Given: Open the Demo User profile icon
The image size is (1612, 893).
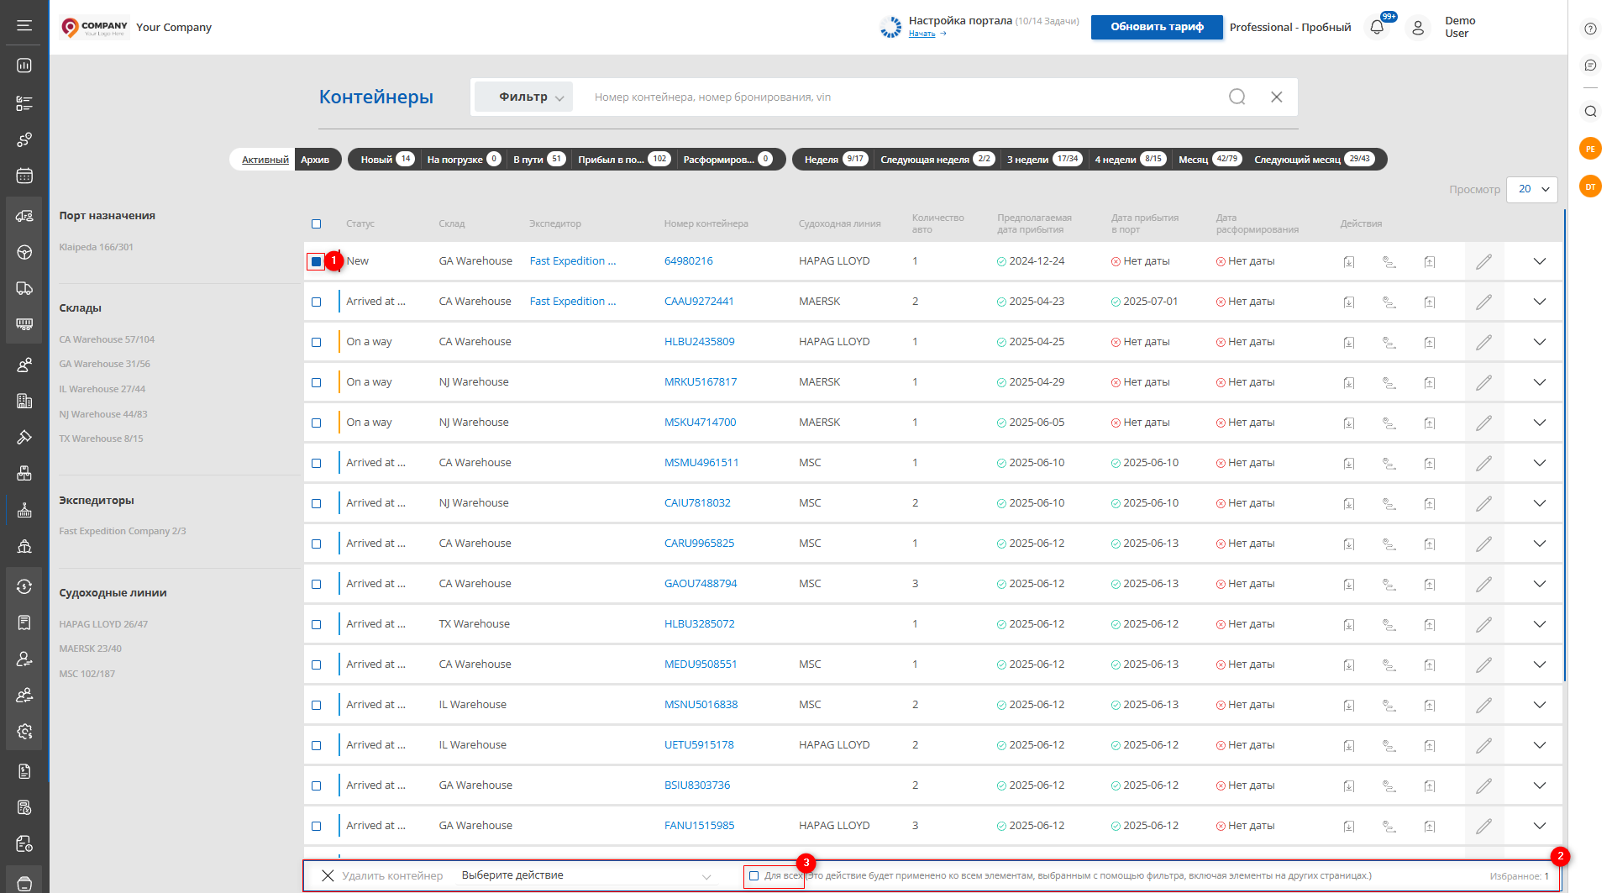Looking at the screenshot, I should click(1418, 27).
